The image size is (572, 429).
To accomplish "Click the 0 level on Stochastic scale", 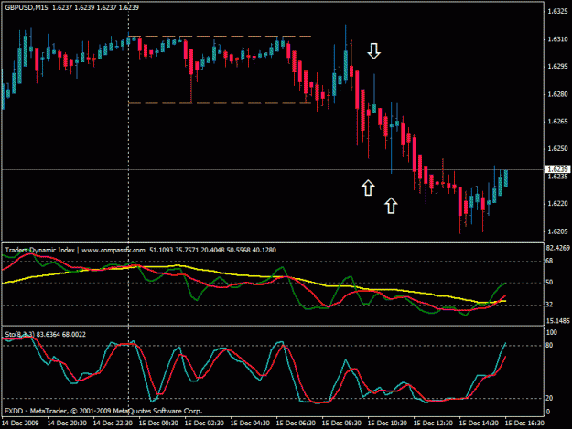I will click(x=548, y=412).
